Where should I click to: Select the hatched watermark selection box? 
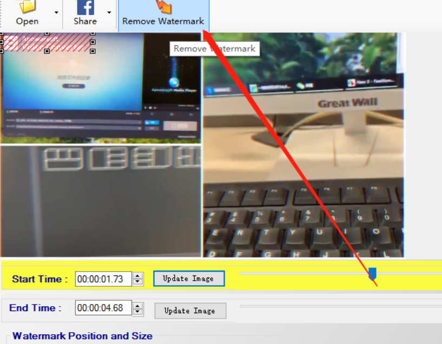47,42
